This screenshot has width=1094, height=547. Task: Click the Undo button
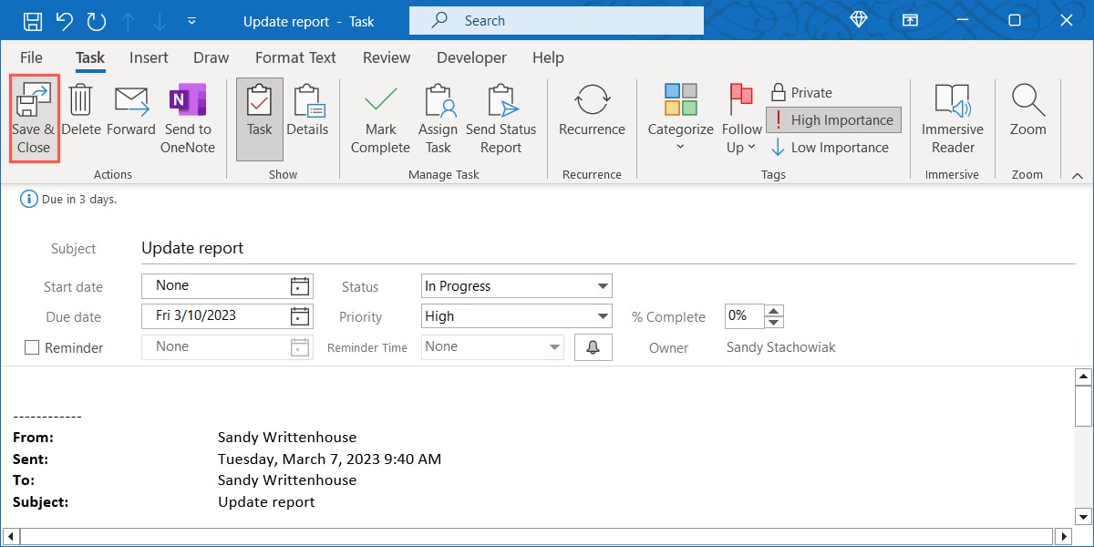65,20
